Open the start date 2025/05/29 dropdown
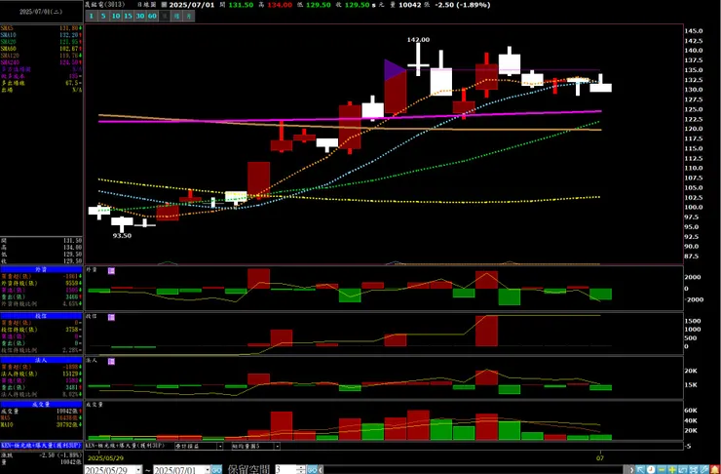Image resolution: width=721 pixels, height=474 pixels. coord(138,470)
